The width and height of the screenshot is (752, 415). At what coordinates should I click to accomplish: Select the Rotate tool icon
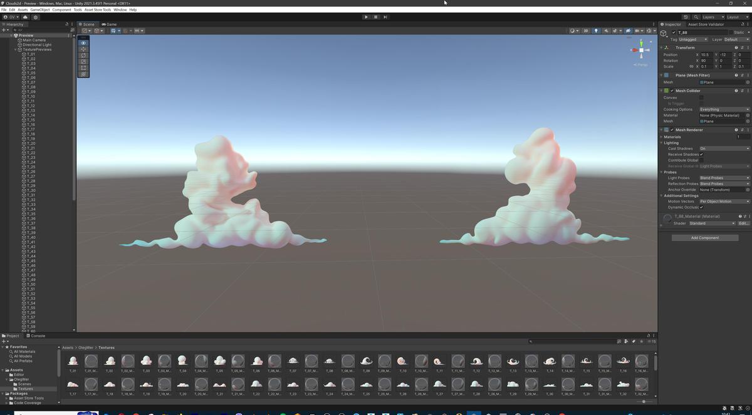[83, 56]
